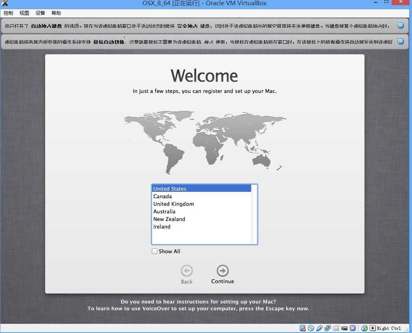Open the 控制 menu
The image size is (412, 333).
(x=8, y=13)
